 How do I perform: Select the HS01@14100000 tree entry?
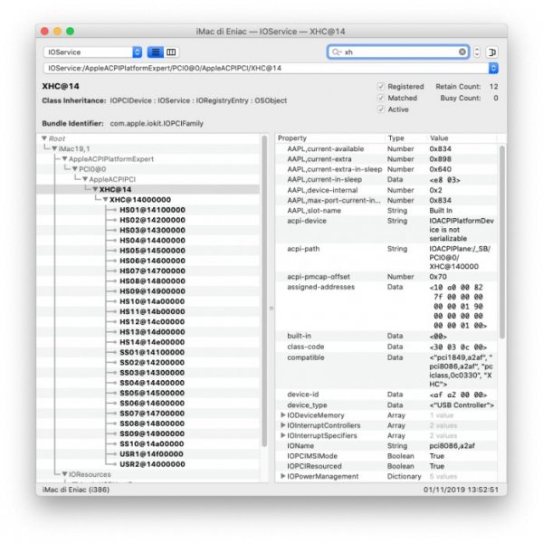point(152,210)
